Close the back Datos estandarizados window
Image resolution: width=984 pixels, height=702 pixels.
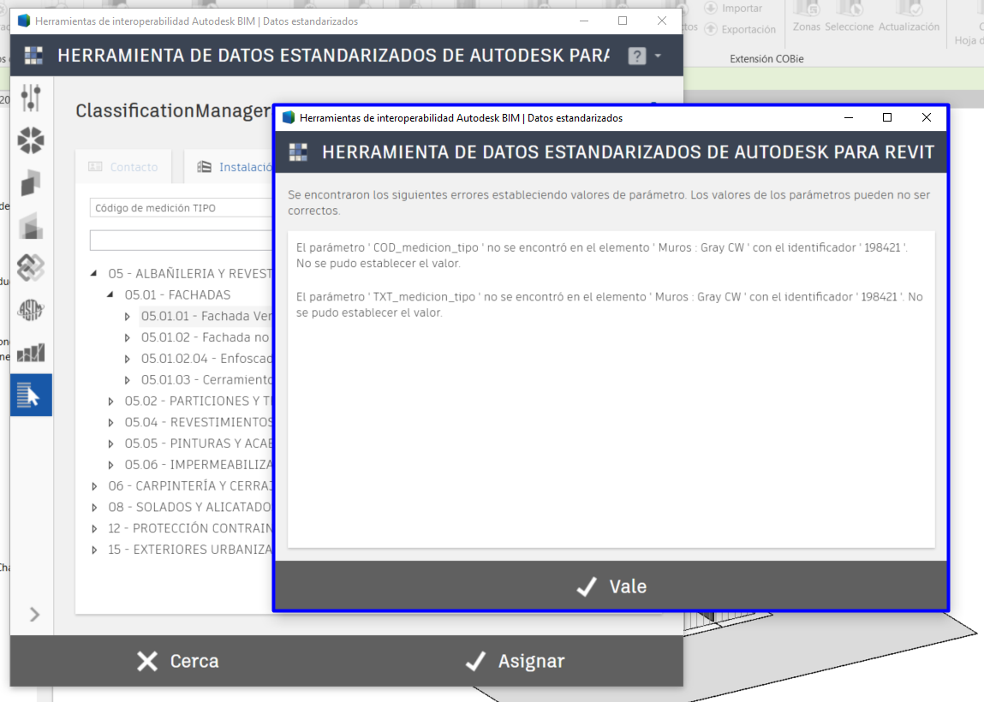tap(662, 21)
